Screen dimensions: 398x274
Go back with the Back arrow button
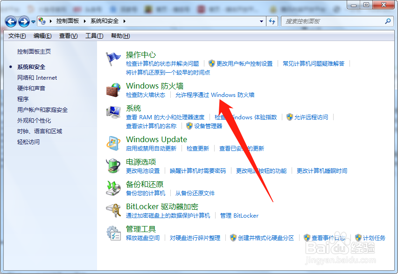11,21
